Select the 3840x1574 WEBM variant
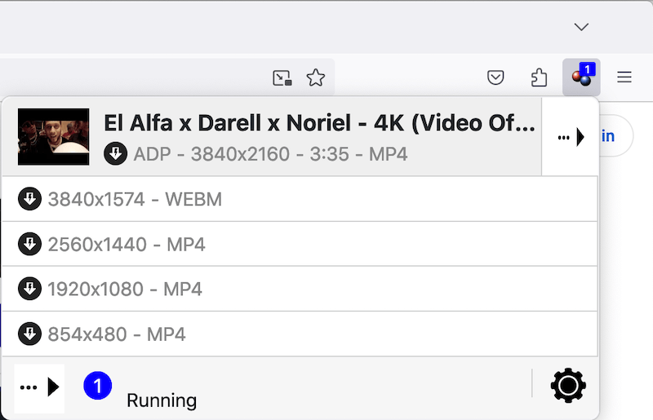Viewport: 653px width, 420px height. tap(135, 199)
